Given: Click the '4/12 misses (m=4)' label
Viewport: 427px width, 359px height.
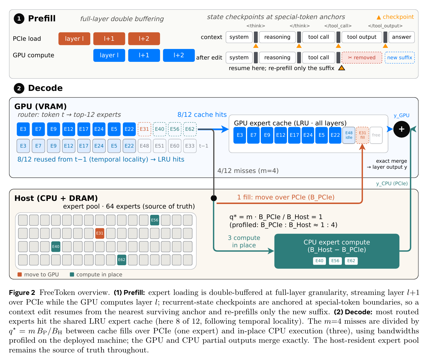Looking at the screenshot, I should click(x=248, y=171).
